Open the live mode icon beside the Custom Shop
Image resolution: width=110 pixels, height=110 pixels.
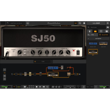pos(84,23)
